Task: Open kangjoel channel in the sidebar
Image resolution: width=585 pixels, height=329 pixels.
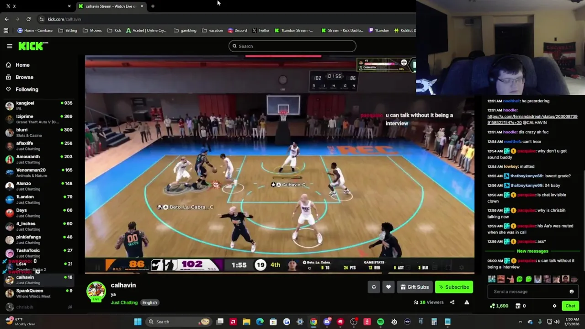Action: (x=39, y=106)
